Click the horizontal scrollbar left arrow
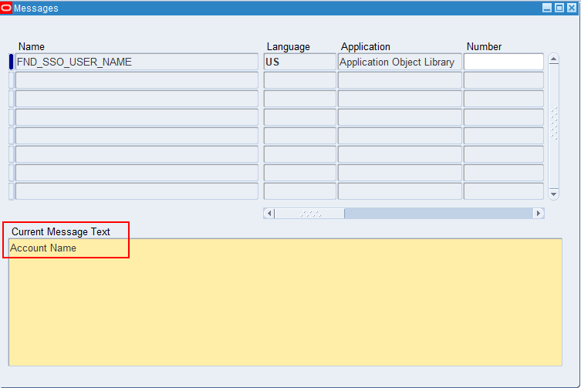581x388 pixels. (x=269, y=214)
